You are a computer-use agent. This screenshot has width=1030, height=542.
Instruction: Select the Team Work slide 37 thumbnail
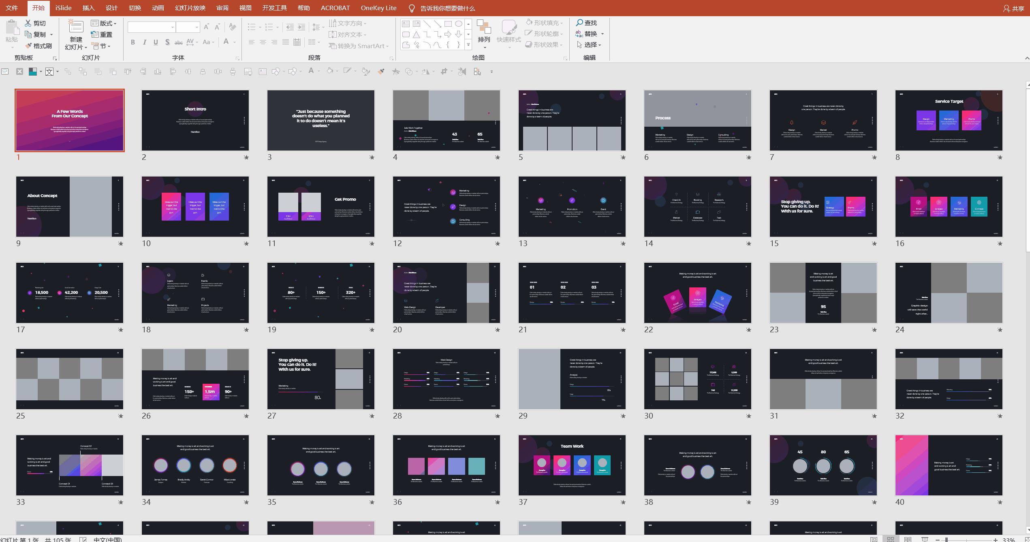click(572, 465)
